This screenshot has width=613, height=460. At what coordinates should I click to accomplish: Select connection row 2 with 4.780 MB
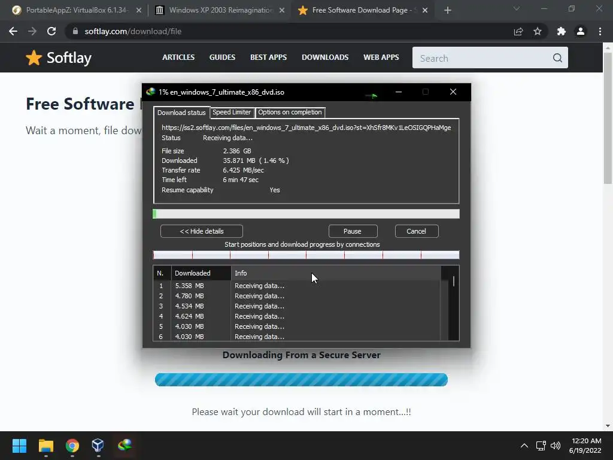[x=297, y=296]
